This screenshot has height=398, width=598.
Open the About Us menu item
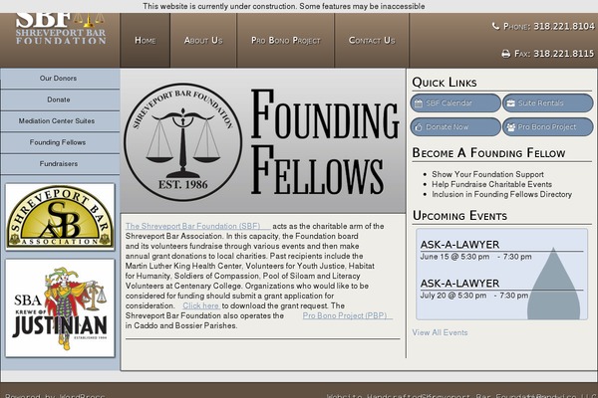coord(203,41)
